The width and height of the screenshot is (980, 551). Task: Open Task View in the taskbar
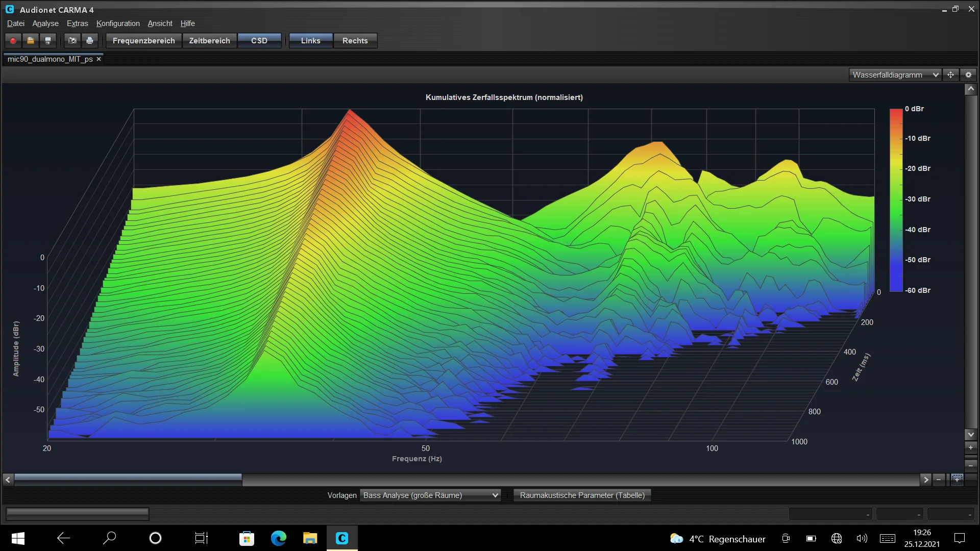[x=202, y=538]
